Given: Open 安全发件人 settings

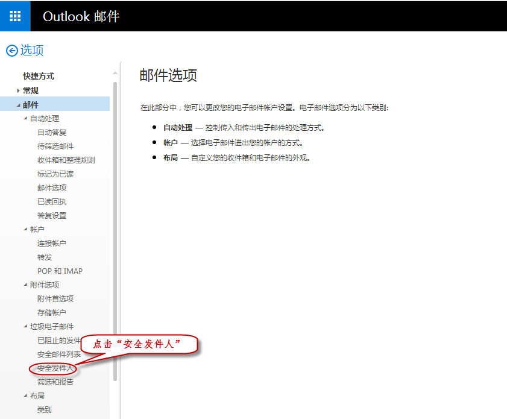Looking at the screenshot, I should (x=55, y=368).
